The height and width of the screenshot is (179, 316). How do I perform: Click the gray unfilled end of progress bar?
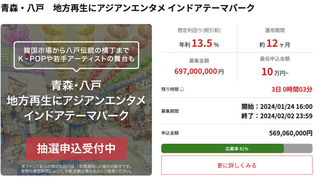click(298, 149)
